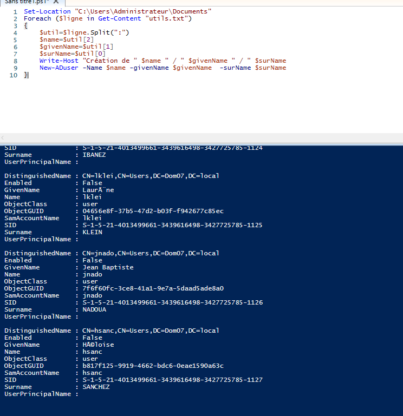This screenshot has width=403, height=416.
Task: Click SamAccountName value jnado
Action: coord(92,295)
